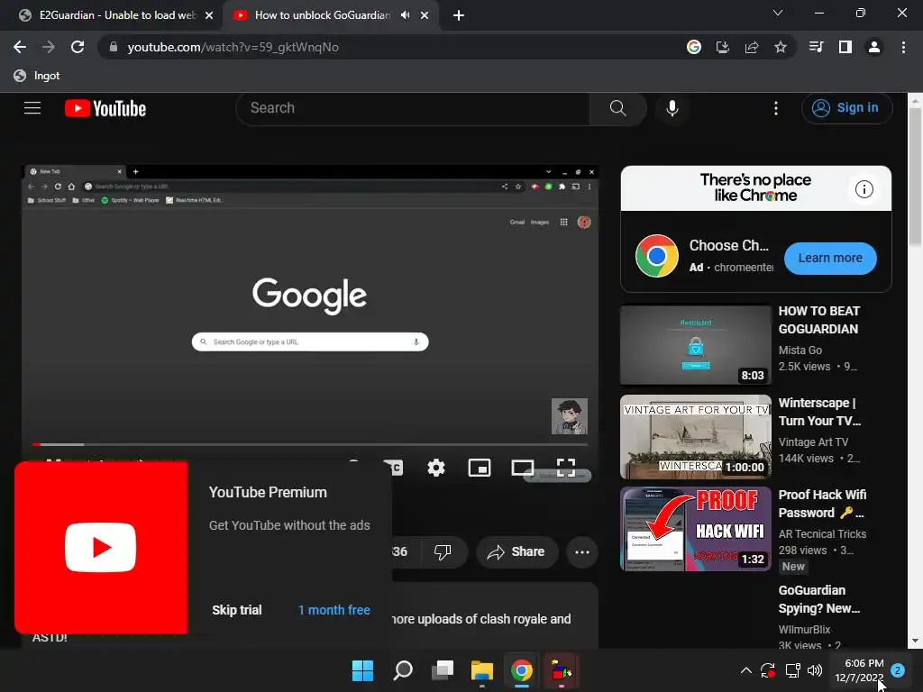Open File Explorer from taskbar

click(x=481, y=670)
